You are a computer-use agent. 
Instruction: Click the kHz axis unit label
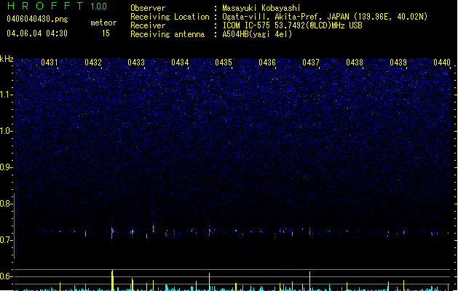[x=7, y=59]
